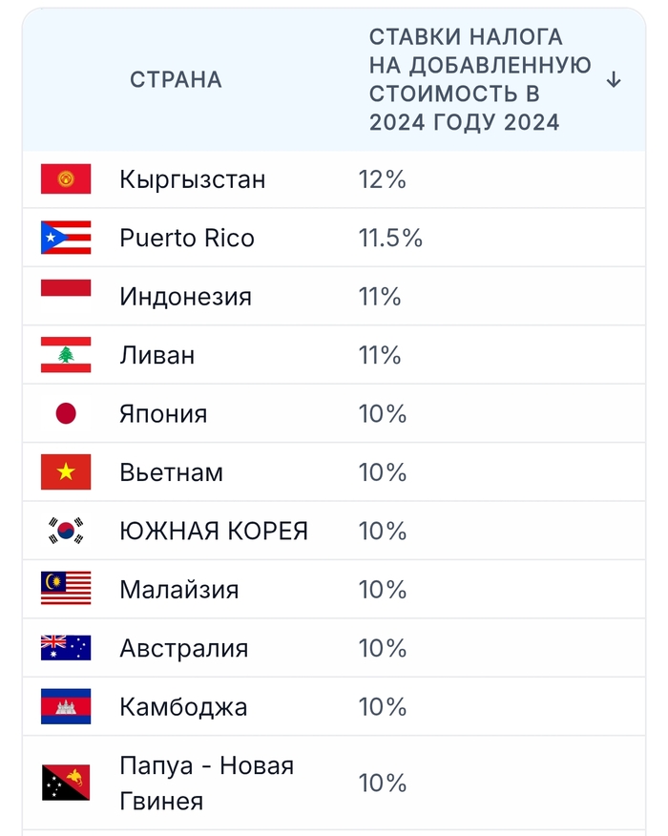The image size is (668, 836).
Task: Click the Kyrgyzstan flag icon
Action: tap(66, 179)
